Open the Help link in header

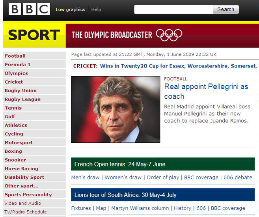click(96, 9)
